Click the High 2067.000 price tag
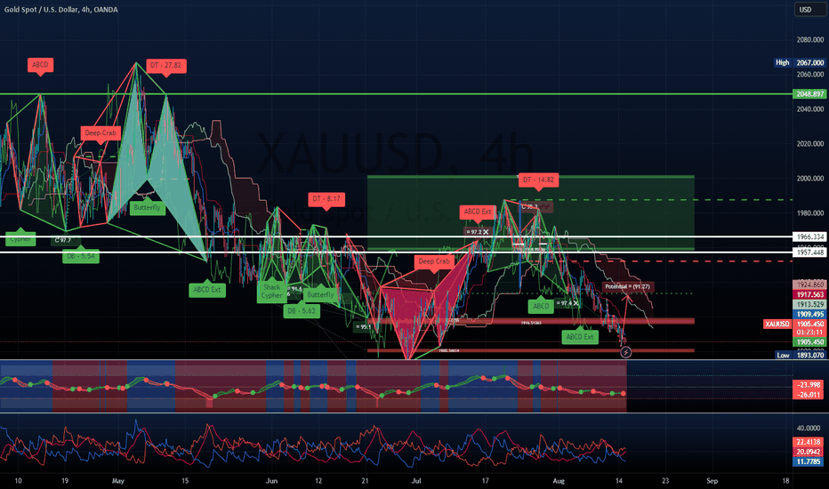 coord(801,62)
